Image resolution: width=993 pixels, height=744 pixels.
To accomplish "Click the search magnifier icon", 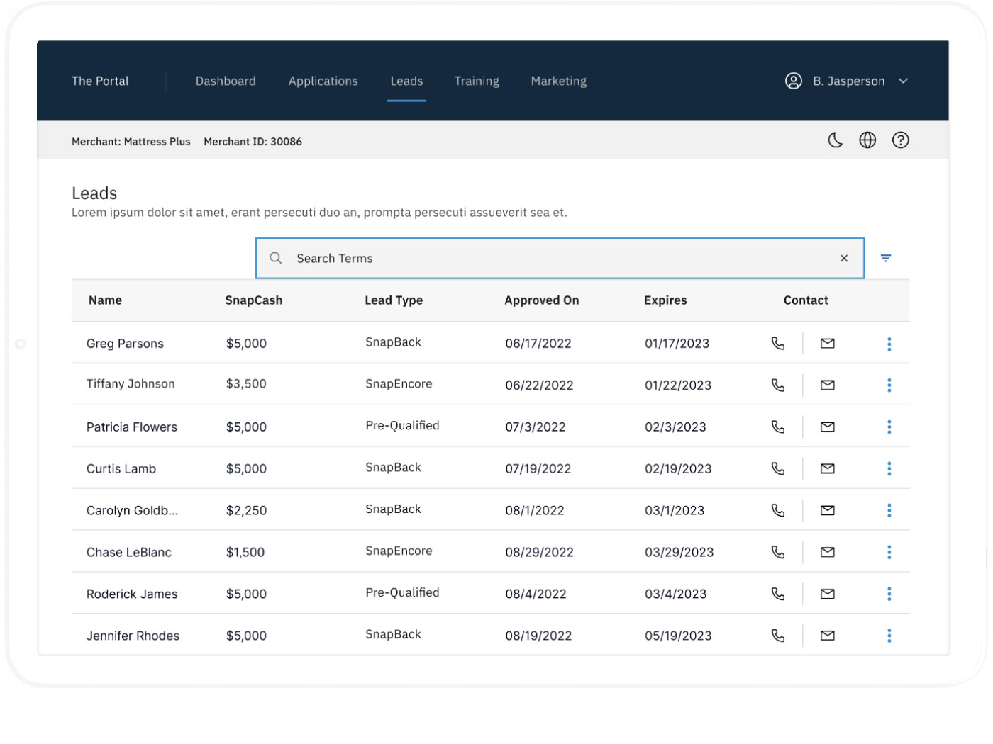I will click(276, 258).
